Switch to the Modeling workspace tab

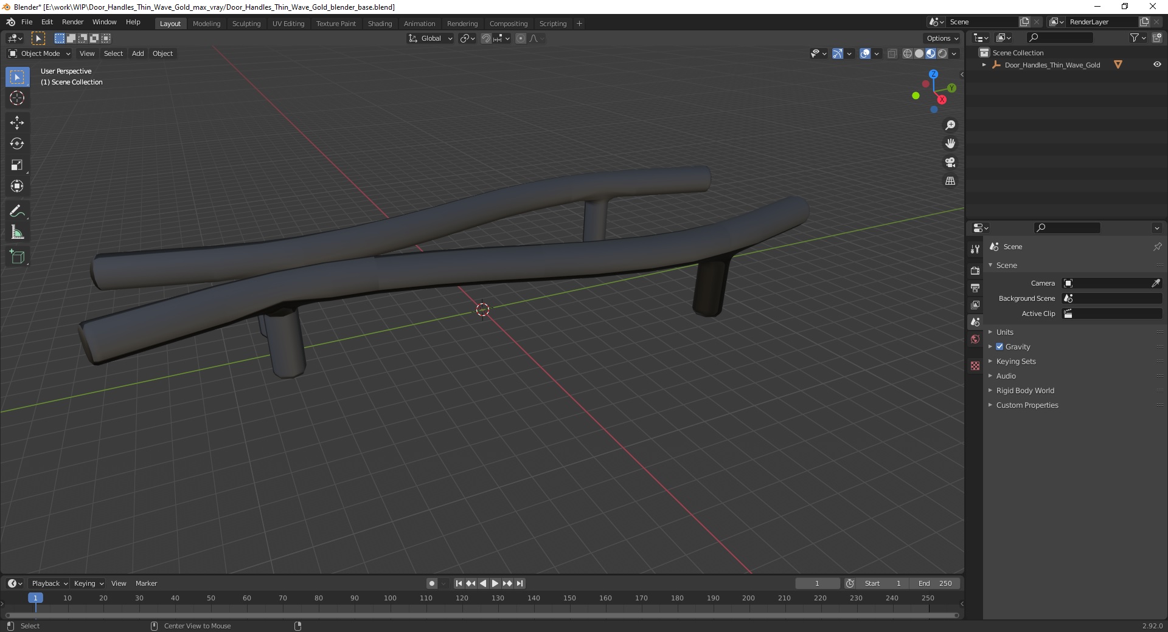(207, 24)
